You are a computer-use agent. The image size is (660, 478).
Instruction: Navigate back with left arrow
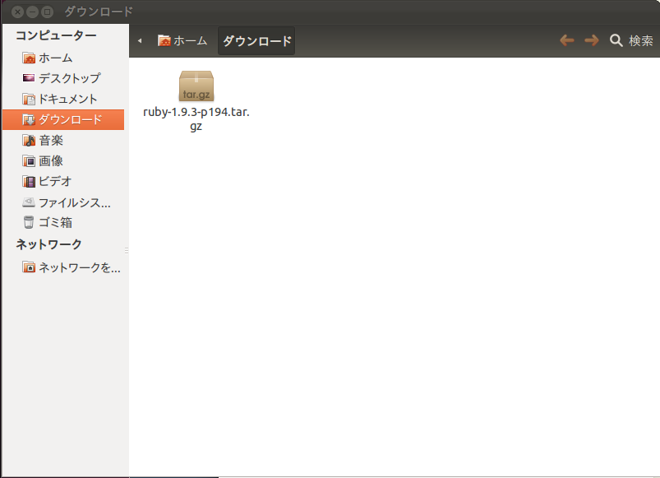pos(567,40)
